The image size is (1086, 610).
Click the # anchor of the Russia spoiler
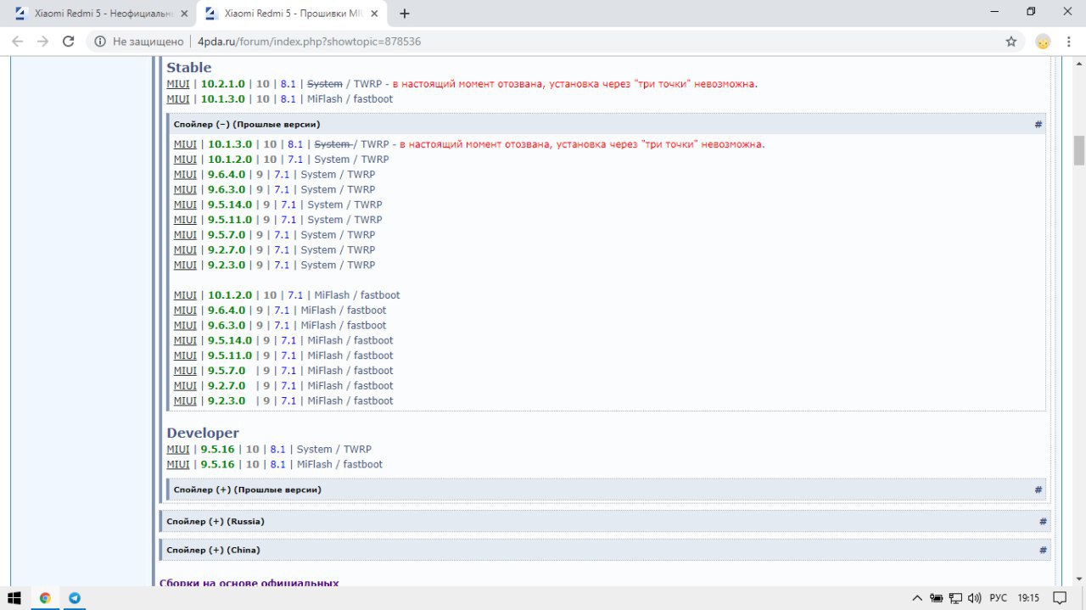point(1043,521)
